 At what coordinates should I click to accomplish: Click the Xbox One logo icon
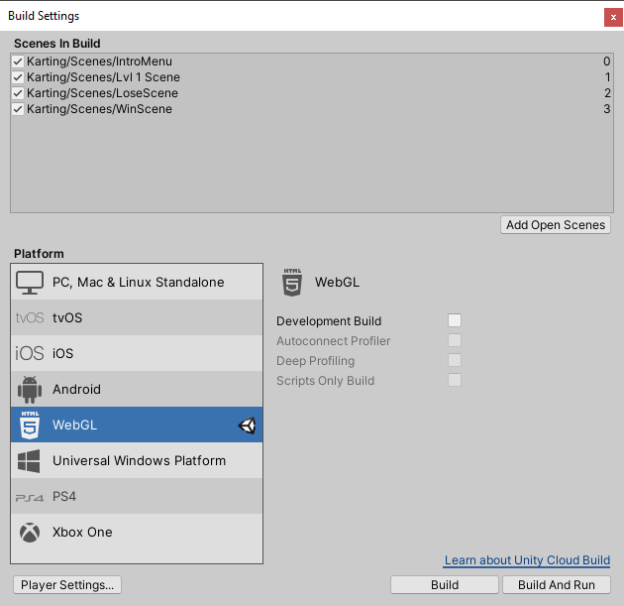[x=30, y=533]
